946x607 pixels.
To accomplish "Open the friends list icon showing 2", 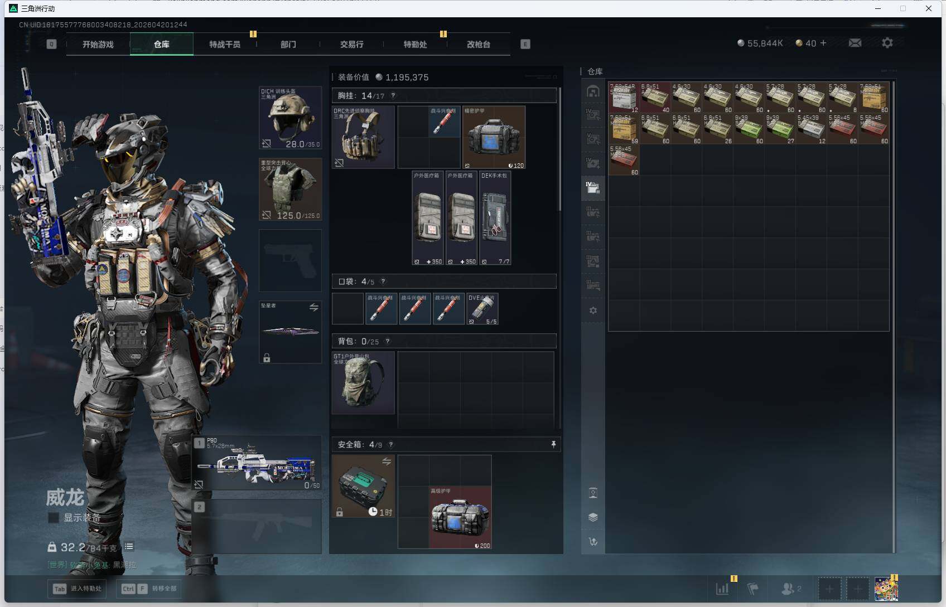I will (791, 588).
